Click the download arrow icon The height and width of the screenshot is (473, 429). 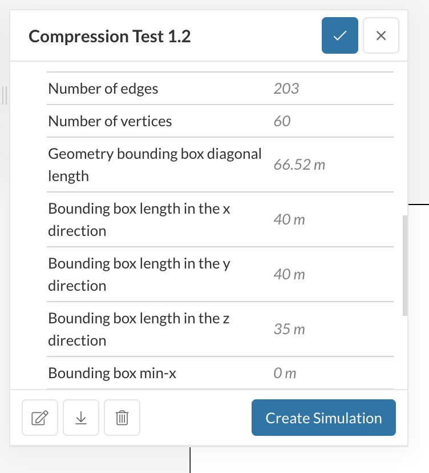(x=81, y=418)
